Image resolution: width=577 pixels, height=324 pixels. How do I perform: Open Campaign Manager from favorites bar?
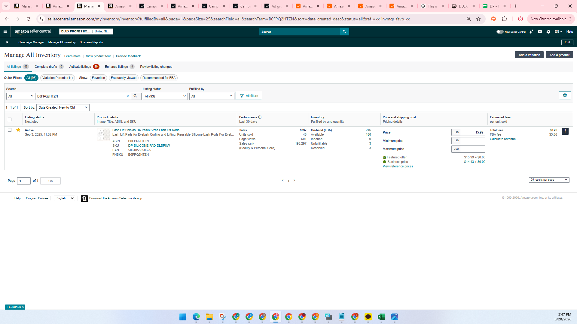[x=31, y=42]
